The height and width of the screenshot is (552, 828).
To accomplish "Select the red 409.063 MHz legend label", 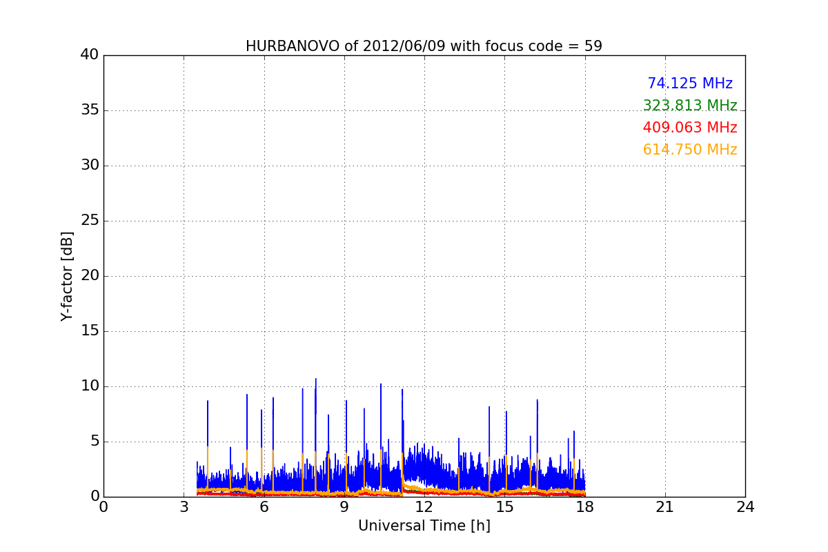I will point(690,128).
